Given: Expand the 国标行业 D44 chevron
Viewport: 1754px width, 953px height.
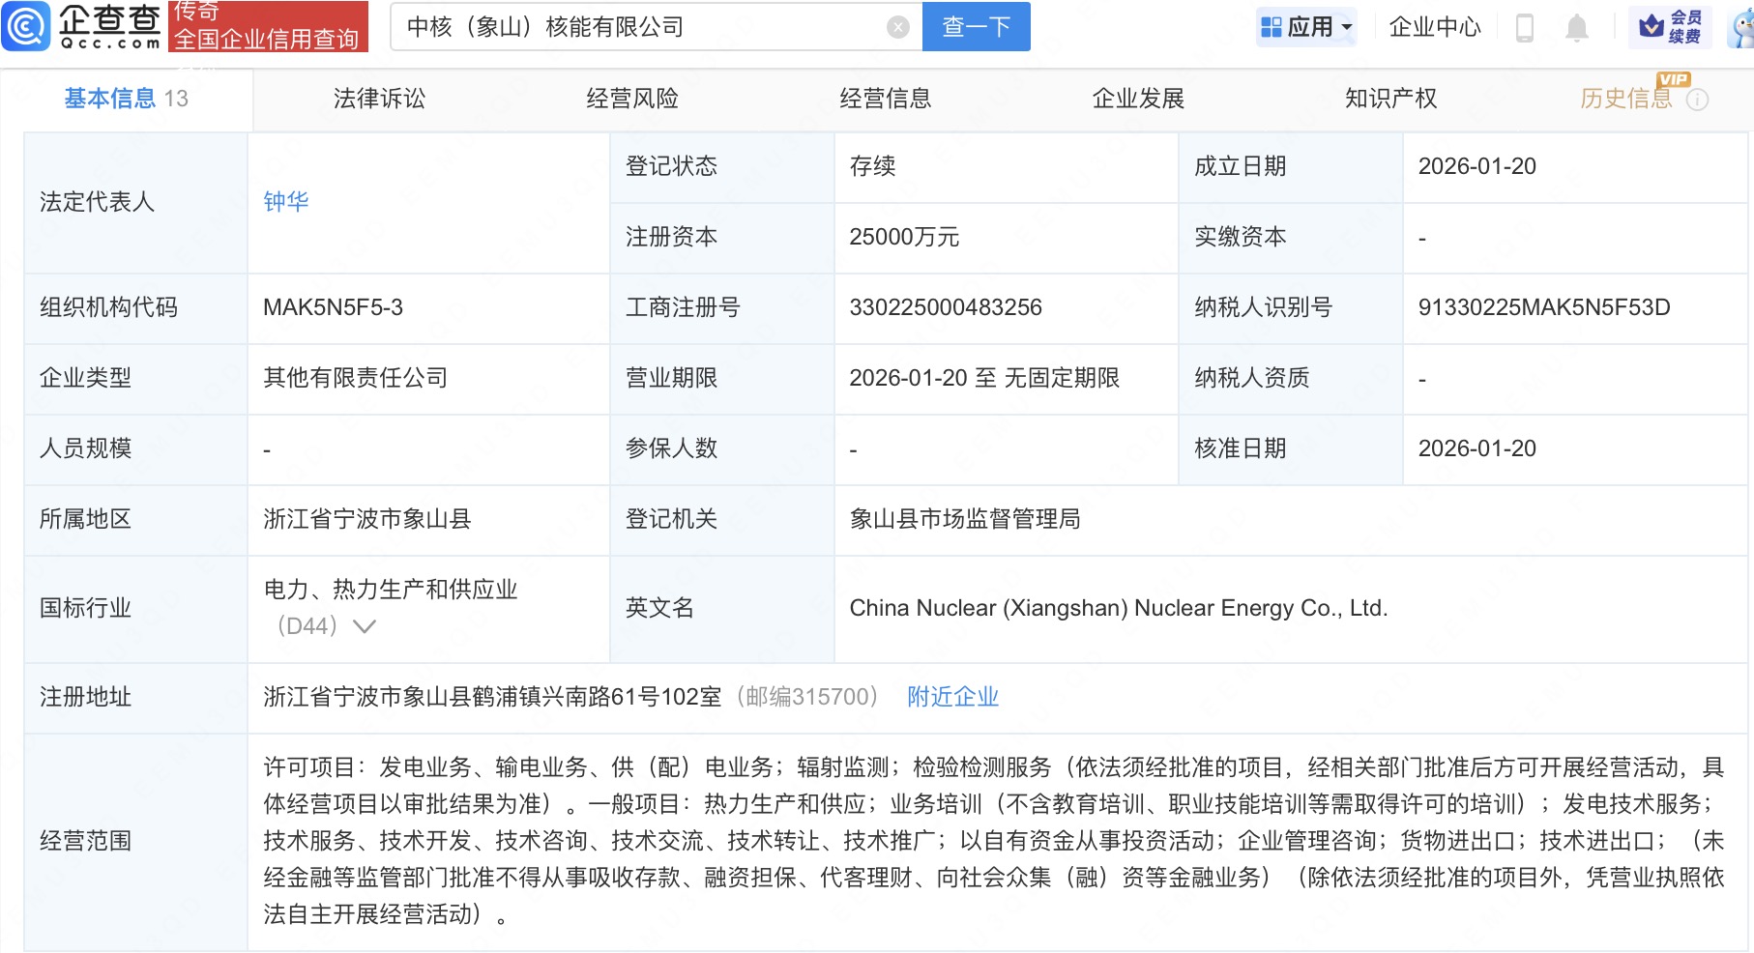Looking at the screenshot, I should point(363,626).
